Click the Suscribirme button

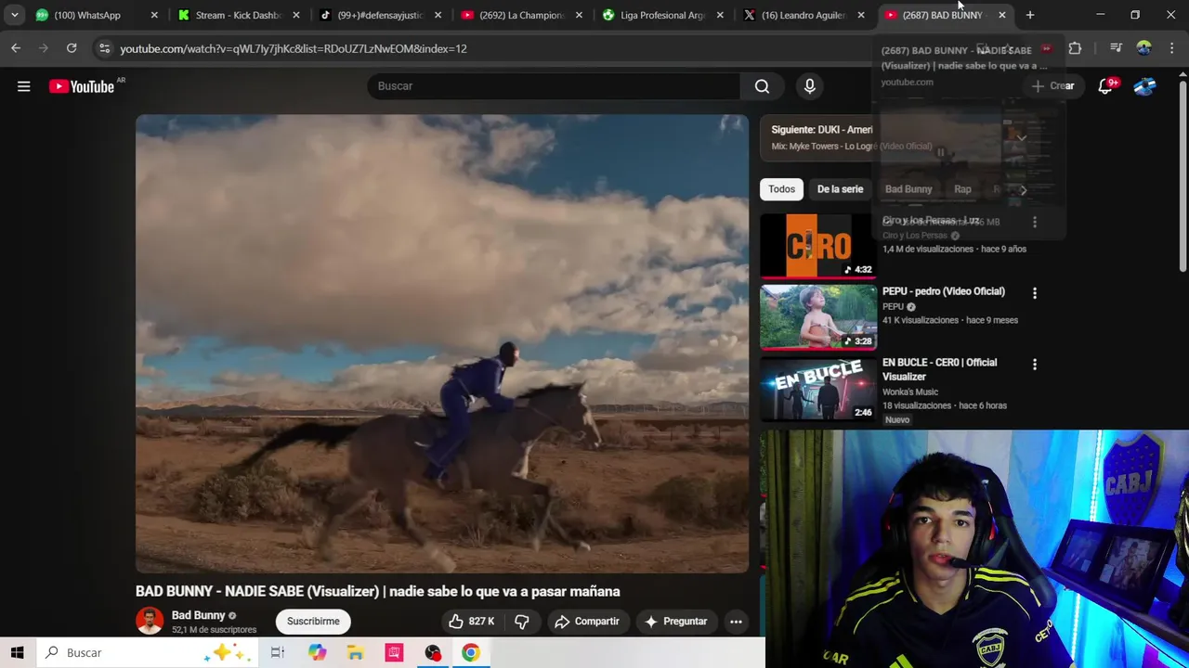tap(313, 622)
